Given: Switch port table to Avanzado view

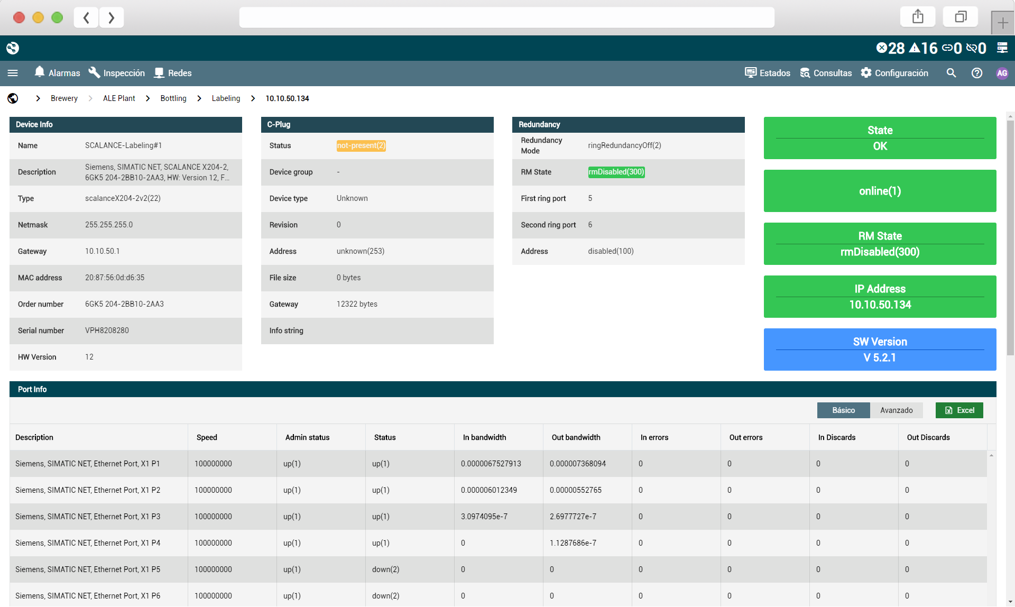Looking at the screenshot, I should [x=896, y=410].
